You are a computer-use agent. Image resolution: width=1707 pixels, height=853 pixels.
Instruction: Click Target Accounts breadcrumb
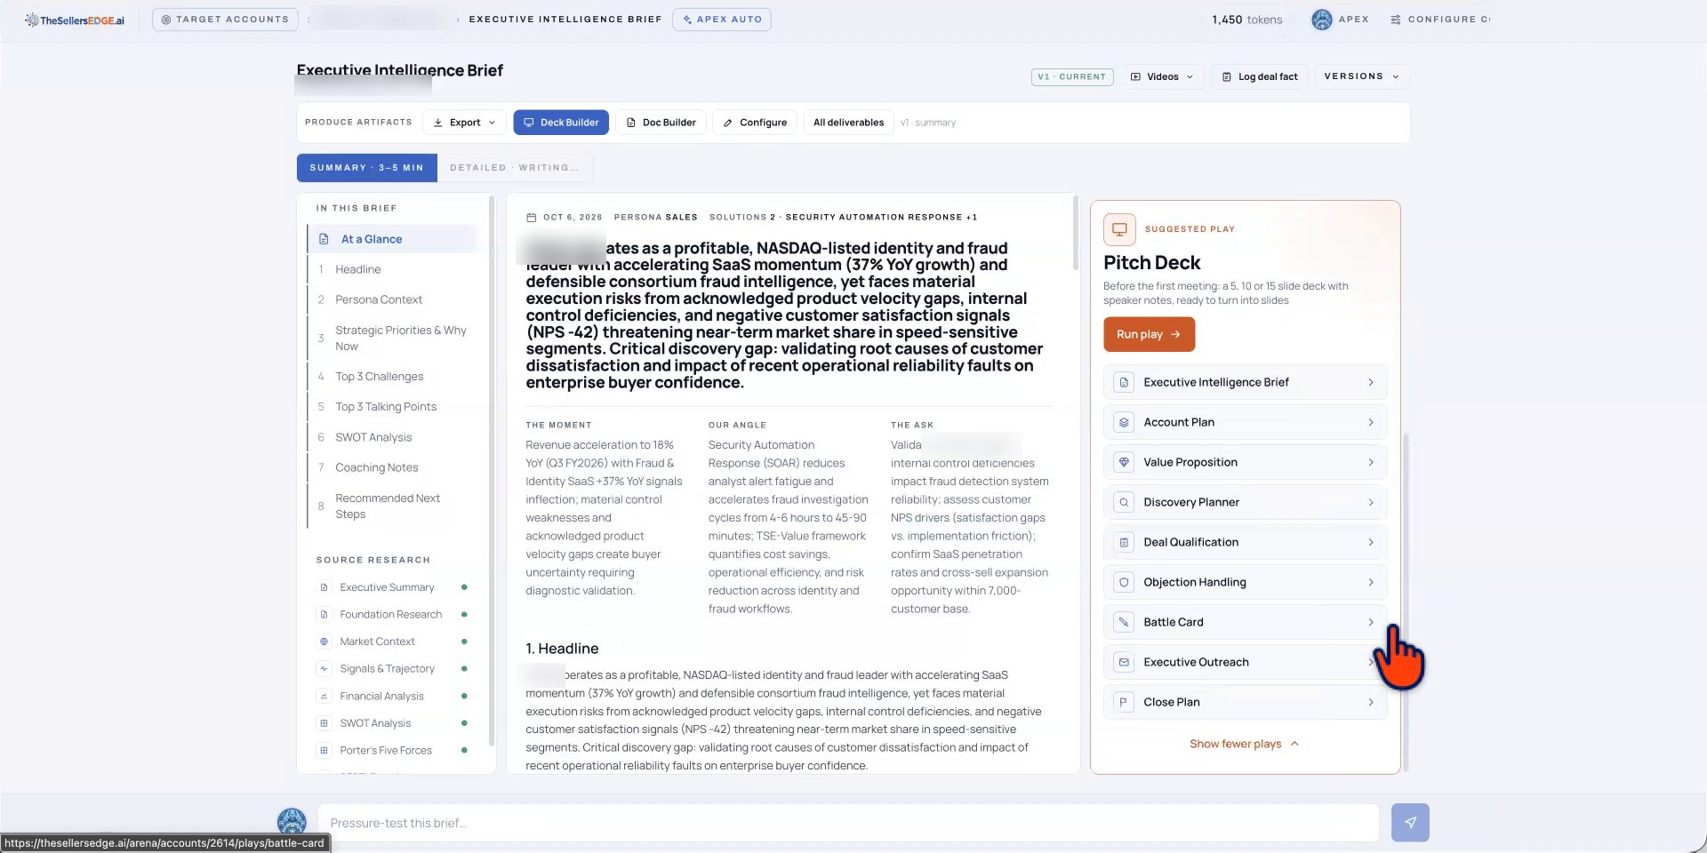(225, 20)
